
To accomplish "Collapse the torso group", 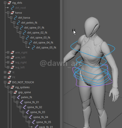I will point(8,13).
